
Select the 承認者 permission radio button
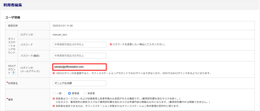85,93
